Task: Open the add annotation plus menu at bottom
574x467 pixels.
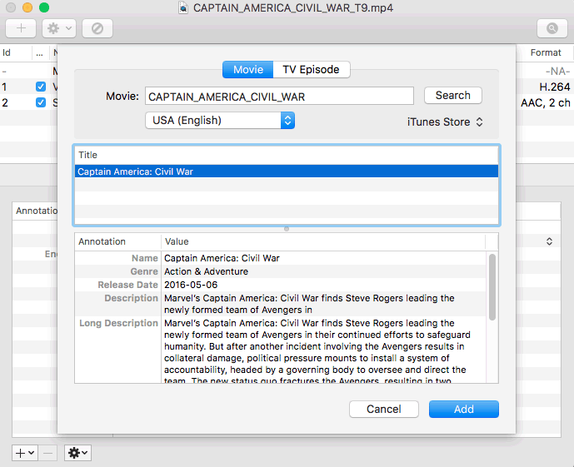Action: coord(25,453)
